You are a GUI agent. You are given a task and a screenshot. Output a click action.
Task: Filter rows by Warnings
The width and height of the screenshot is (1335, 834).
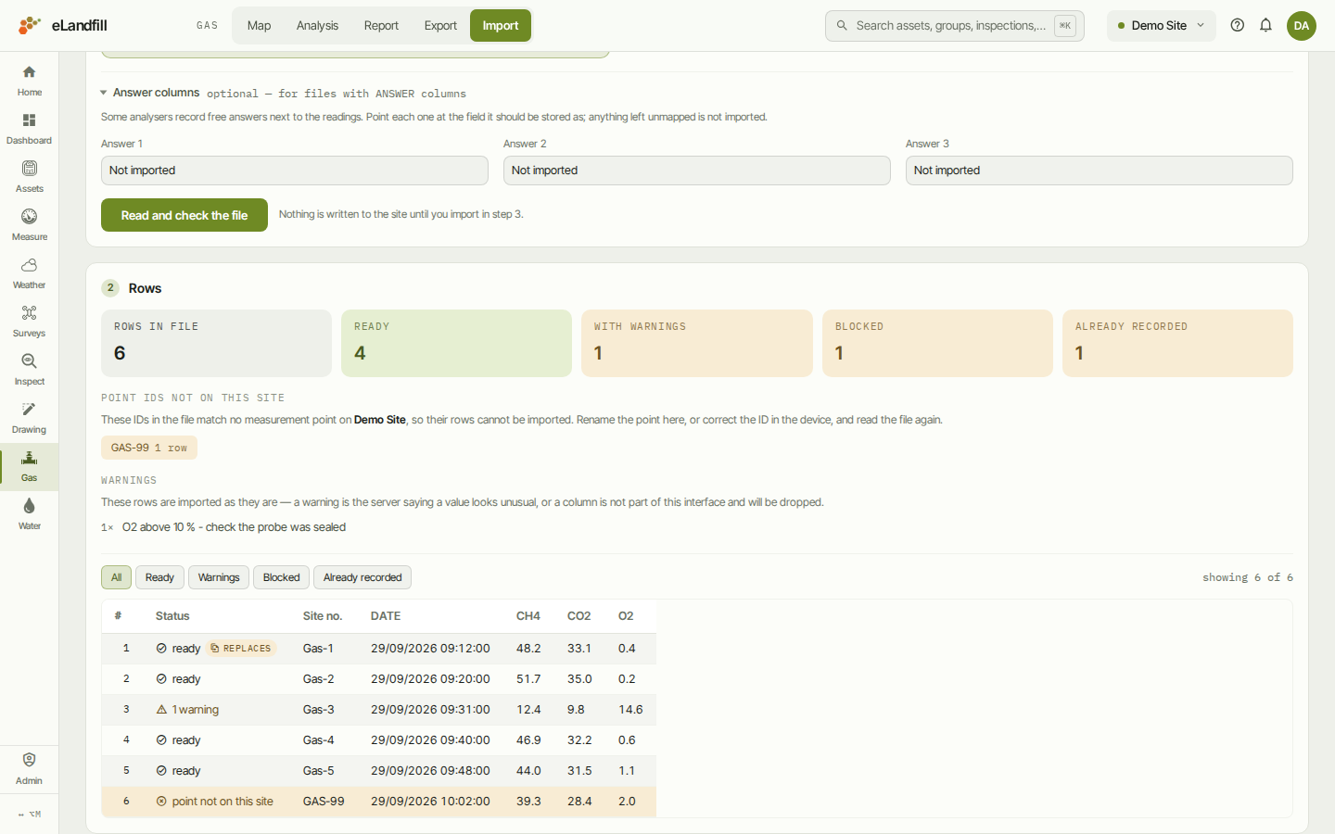tap(219, 577)
